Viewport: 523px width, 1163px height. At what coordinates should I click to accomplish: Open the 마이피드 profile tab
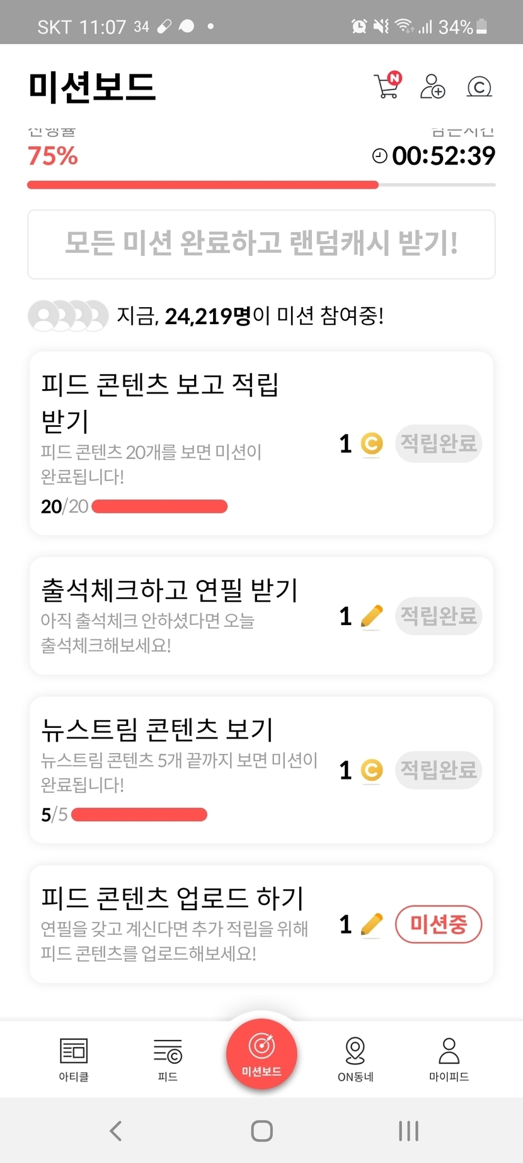point(449,1060)
